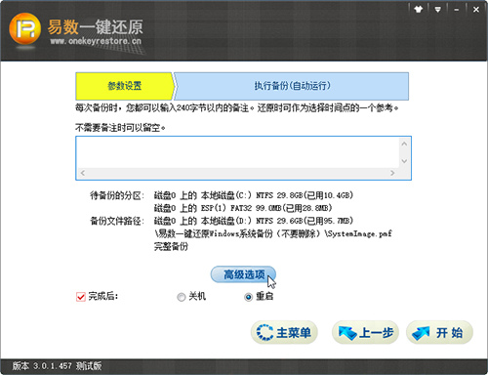The height and width of the screenshot is (375, 488).
Task: Click the remark box scroll left arrow
Action: [83, 173]
